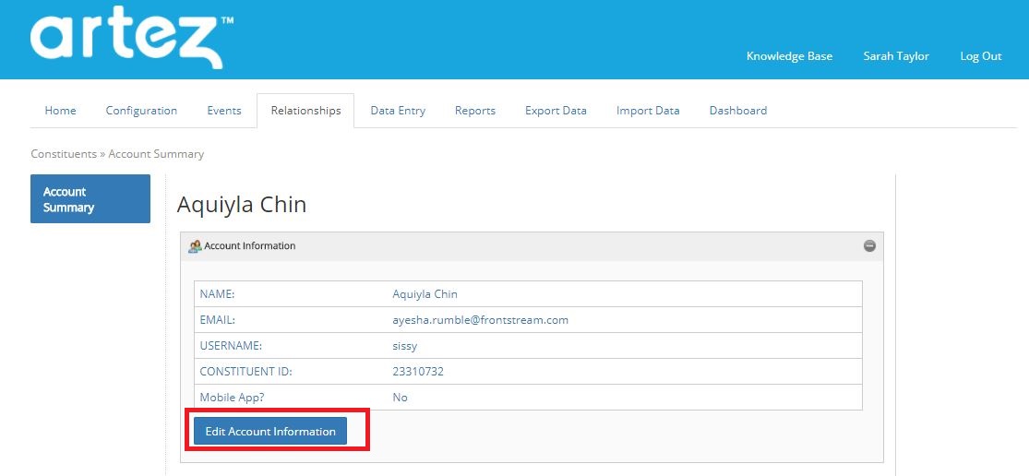Click Constituents in the breadcrumb
The height and width of the screenshot is (476, 1029).
click(x=64, y=154)
